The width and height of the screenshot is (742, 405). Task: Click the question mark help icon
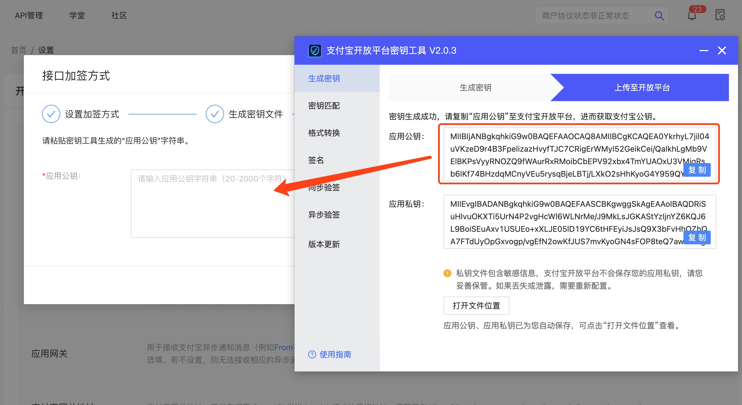click(312, 354)
